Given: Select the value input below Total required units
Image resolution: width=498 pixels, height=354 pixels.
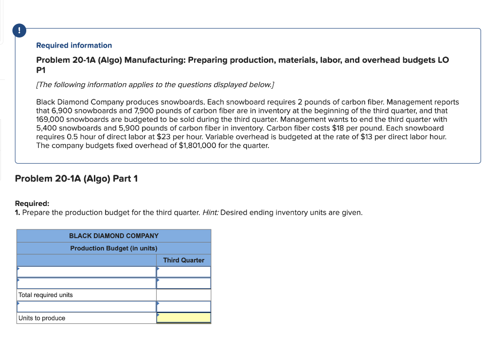Looking at the screenshot, I should pyautogui.click(x=183, y=307).
